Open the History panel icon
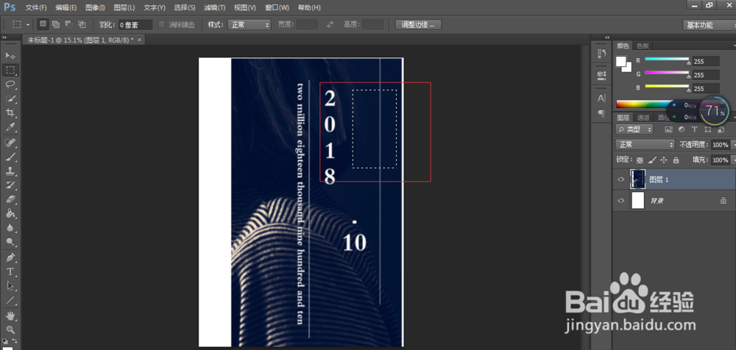This screenshot has height=350, width=736. pos(601,54)
